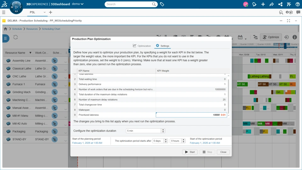This screenshot has width=302, height=170.
Task: Open the user profile avatar
Action: click(x=246, y=4)
